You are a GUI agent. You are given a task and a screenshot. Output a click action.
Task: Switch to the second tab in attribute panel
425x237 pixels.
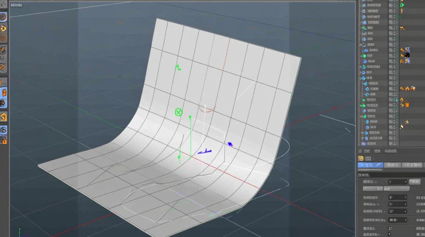392,165
